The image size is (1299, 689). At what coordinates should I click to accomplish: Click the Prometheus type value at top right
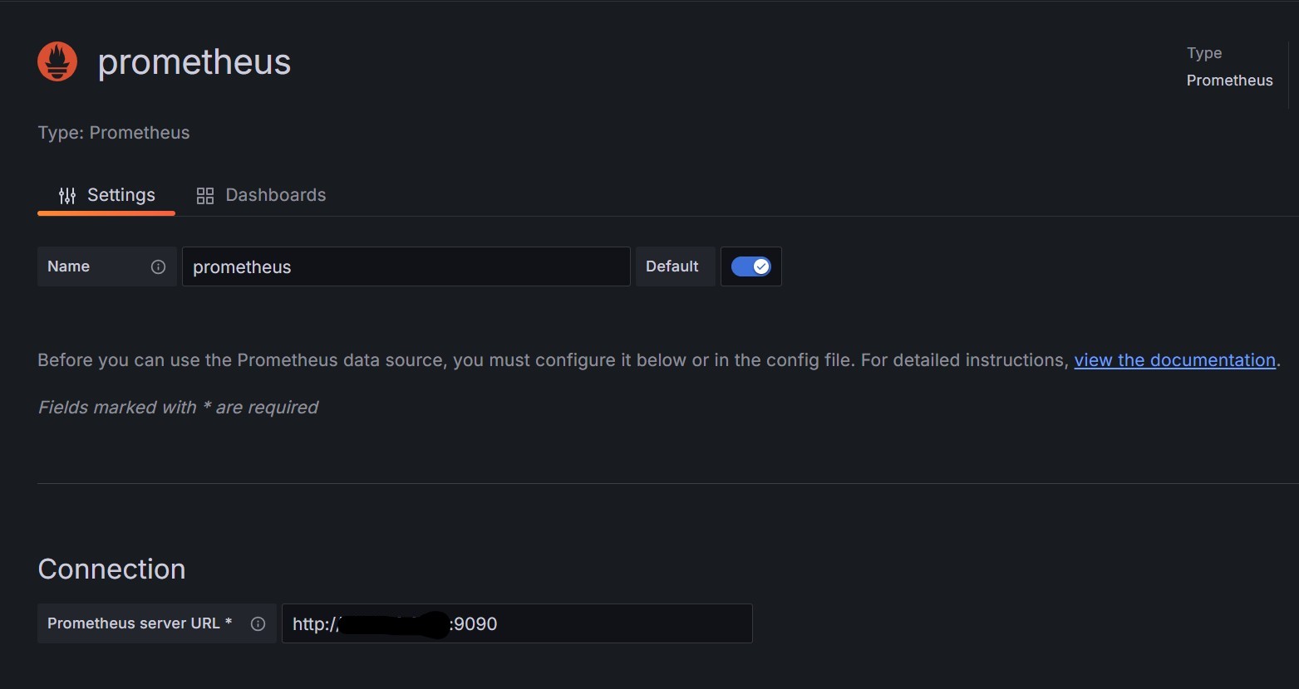[1229, 81]
